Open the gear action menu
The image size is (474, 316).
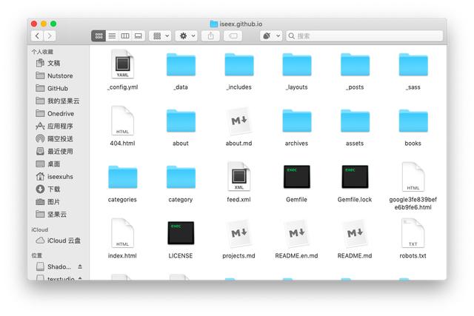tap(187, 36)
